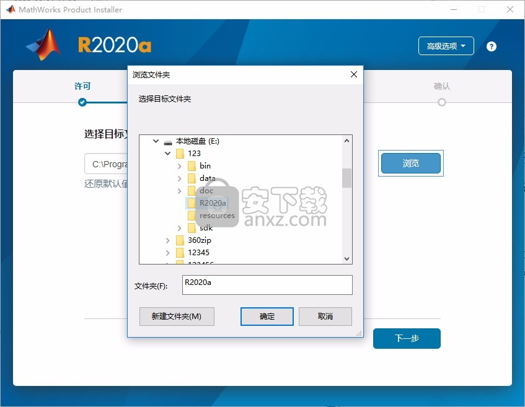The width and height of the screenshot is (525, 407).
Task: Expand the sdk folder
Action: pos(180,228)
